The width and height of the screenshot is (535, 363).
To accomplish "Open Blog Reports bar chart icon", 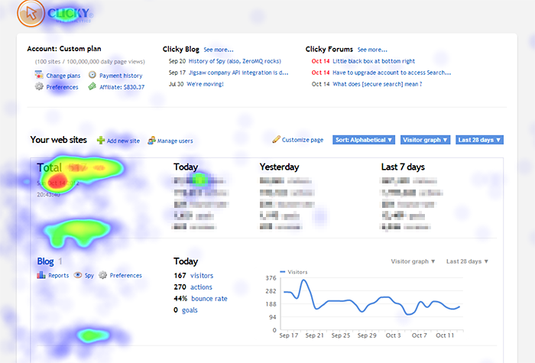I will point(42,275).
